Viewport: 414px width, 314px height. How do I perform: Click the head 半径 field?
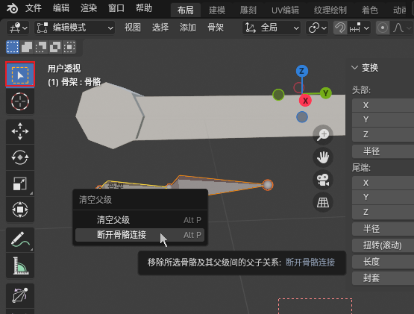coord(383,151)
